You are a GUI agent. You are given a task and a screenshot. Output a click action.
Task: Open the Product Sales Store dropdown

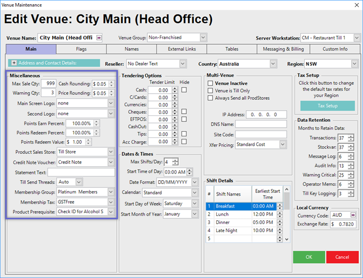111,152
